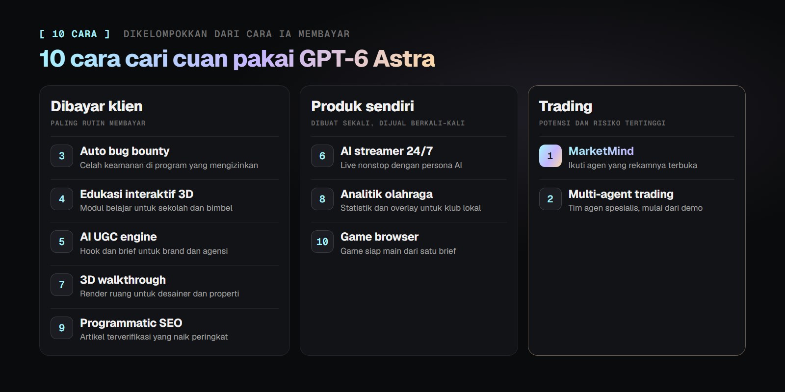The width and height of the screenshot is (785, 392).
Task: Click 'Ikuti agen yang rekamnya terbuka' description
Action: click(633, 165)
